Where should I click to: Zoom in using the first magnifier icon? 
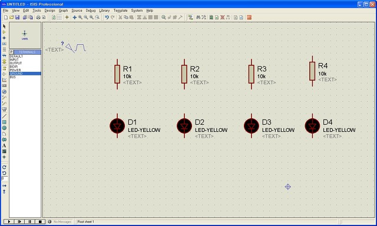(80, 17)
